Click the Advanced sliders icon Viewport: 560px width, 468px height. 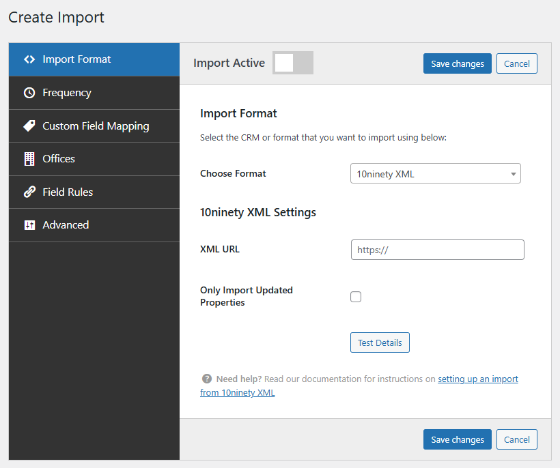pyautogui.click(x=29, y=225)
